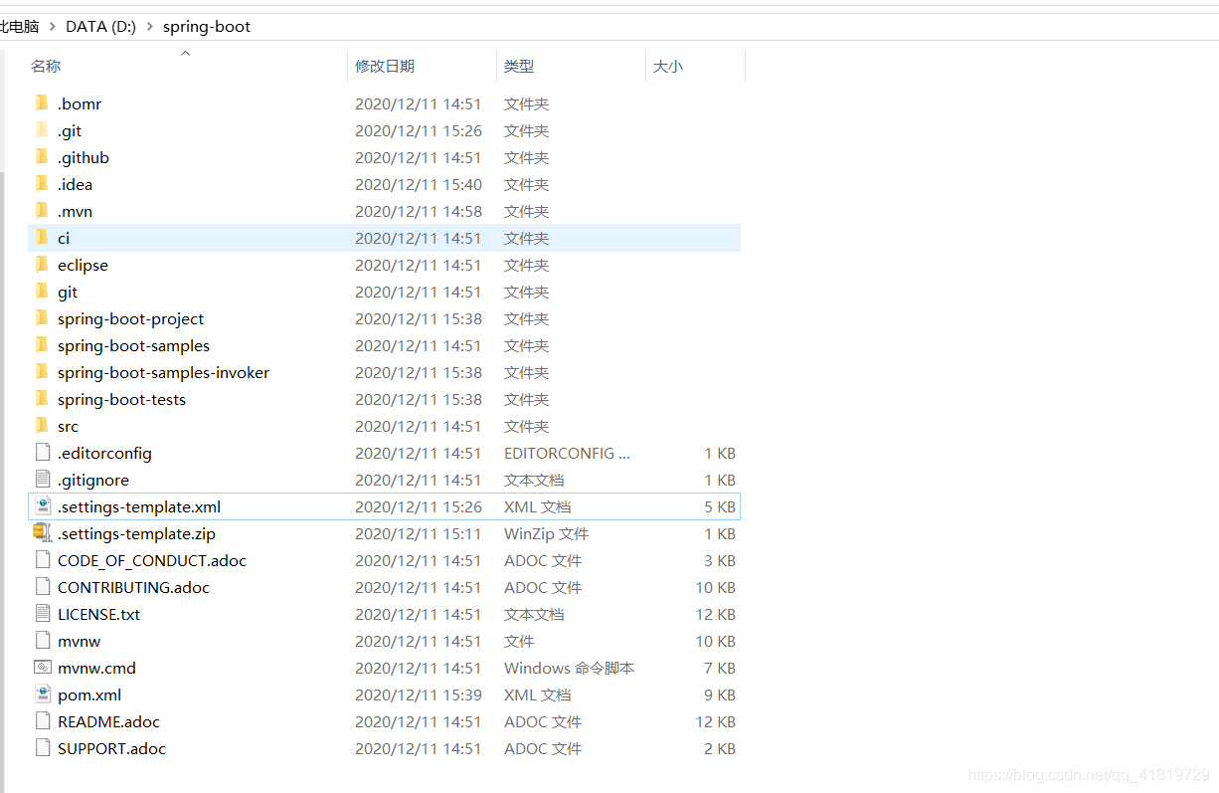Select the file name README.adoc
Viewport: 1219px width, 793px height.
(x=108, y=721)
